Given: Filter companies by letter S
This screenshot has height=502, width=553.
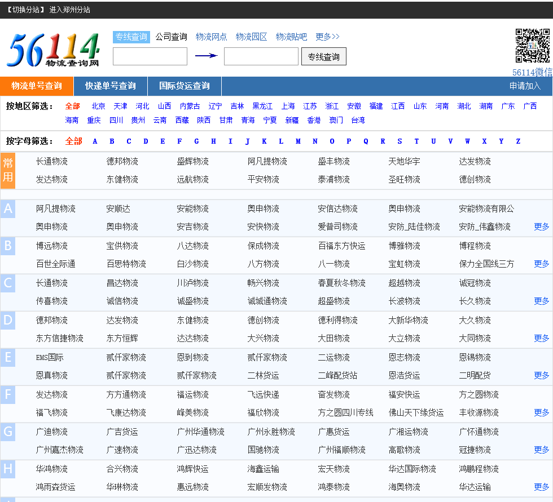Looking at the screenshot, I should 400,141.
